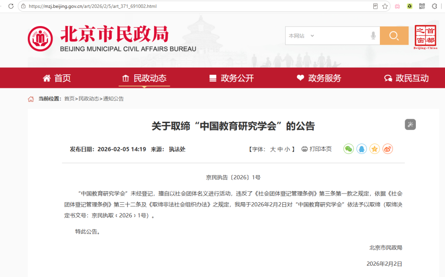Open the green extension icon in the toolbar
The width and height of the screenshot is (445, 277).
(x=409, y=6)
